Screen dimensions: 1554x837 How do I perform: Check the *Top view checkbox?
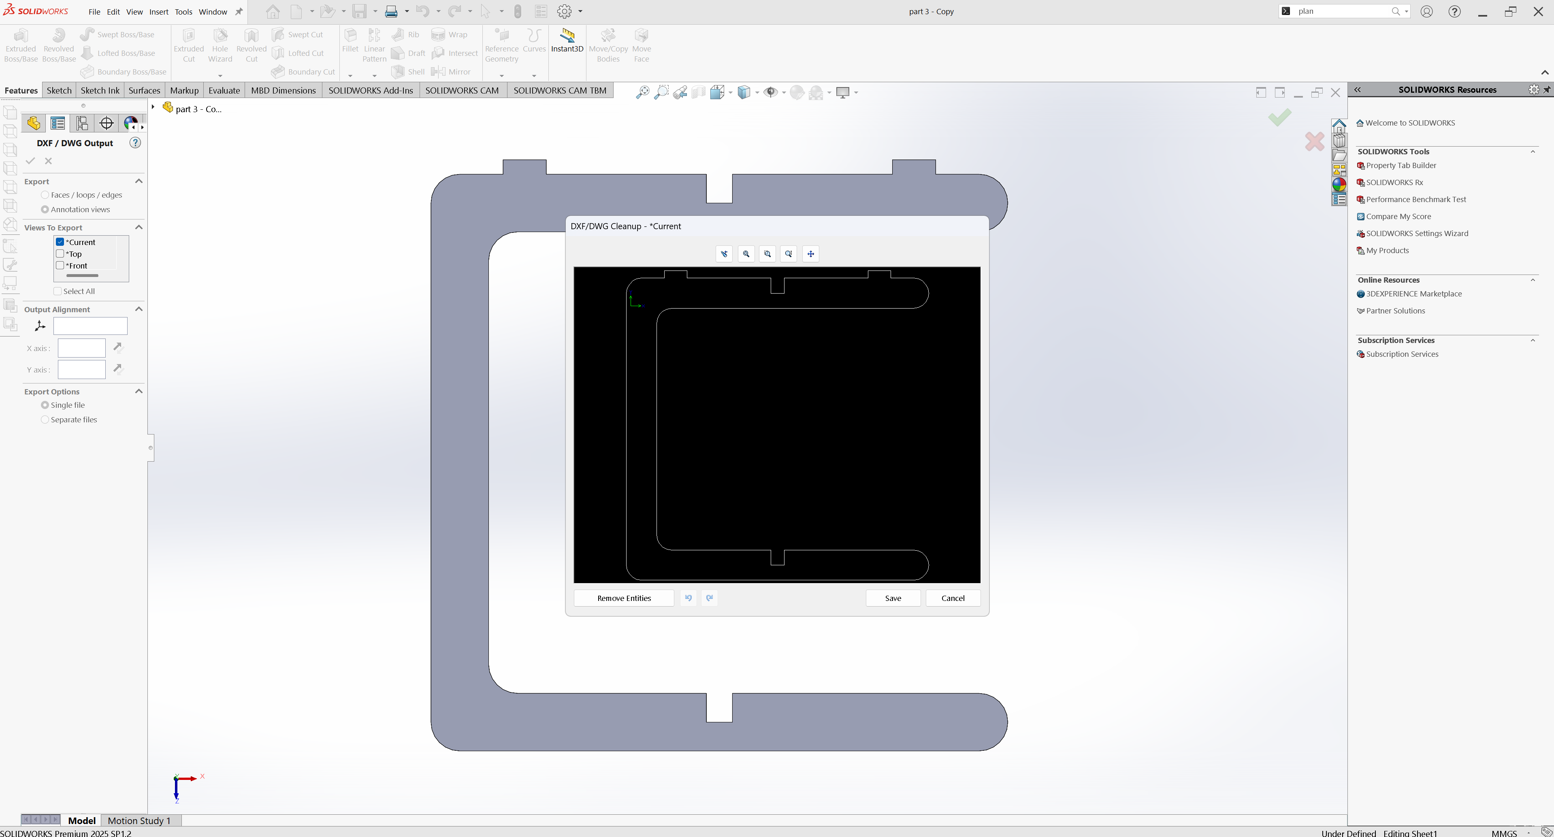[60, 254]
